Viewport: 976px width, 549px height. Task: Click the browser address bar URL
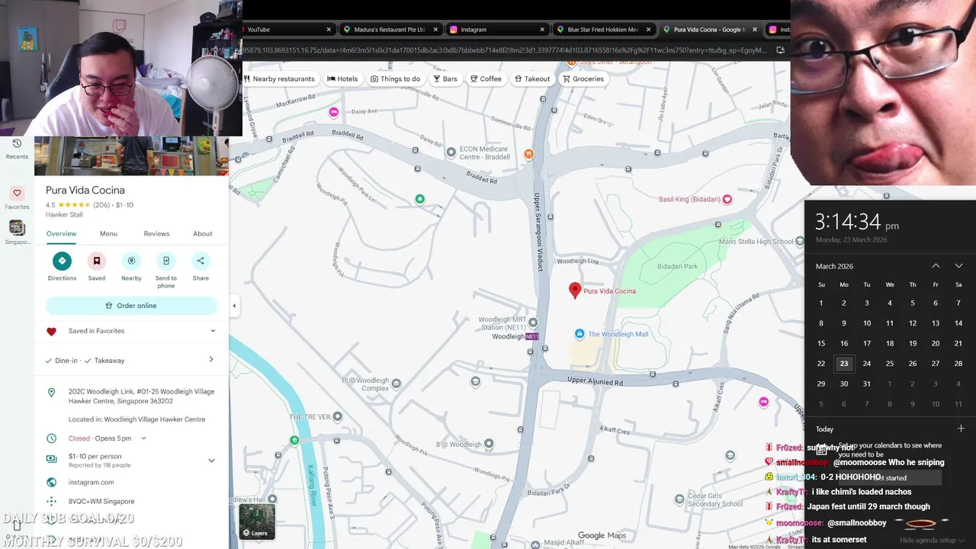pyautogui.click(x=503, y=50)
